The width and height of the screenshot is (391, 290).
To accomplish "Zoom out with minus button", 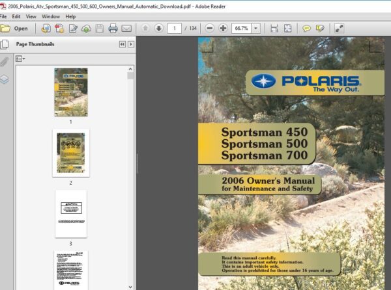I will (210, 28).
